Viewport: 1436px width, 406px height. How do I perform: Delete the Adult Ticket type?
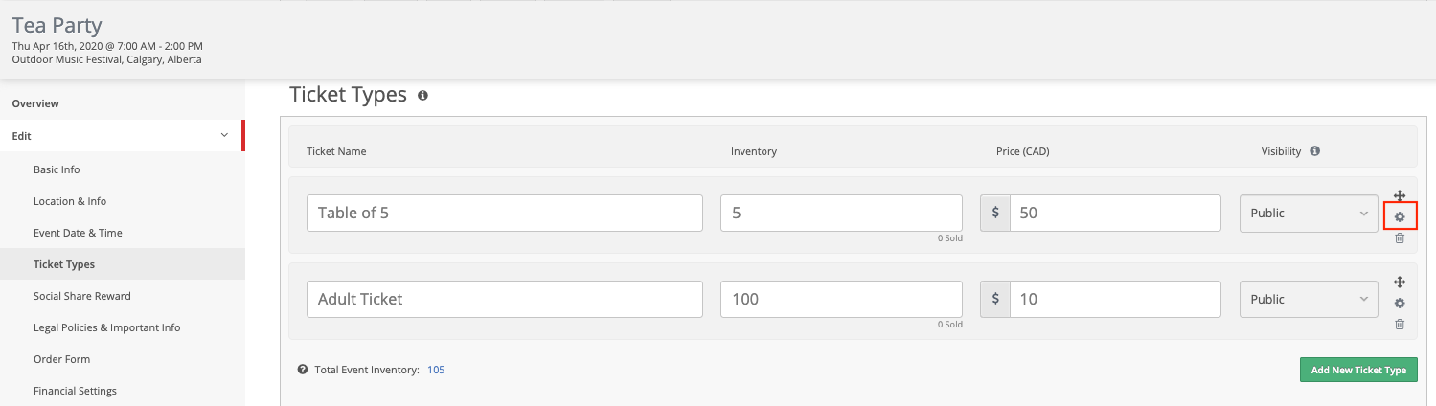(1399, 324)
